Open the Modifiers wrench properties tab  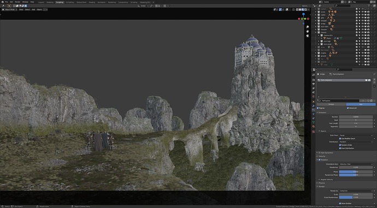[314, 106]
